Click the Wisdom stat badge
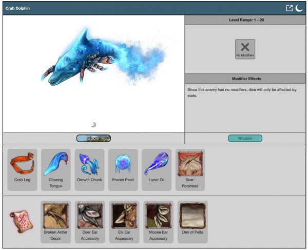Viewport: 308px width, 250px height. (245, 138)
